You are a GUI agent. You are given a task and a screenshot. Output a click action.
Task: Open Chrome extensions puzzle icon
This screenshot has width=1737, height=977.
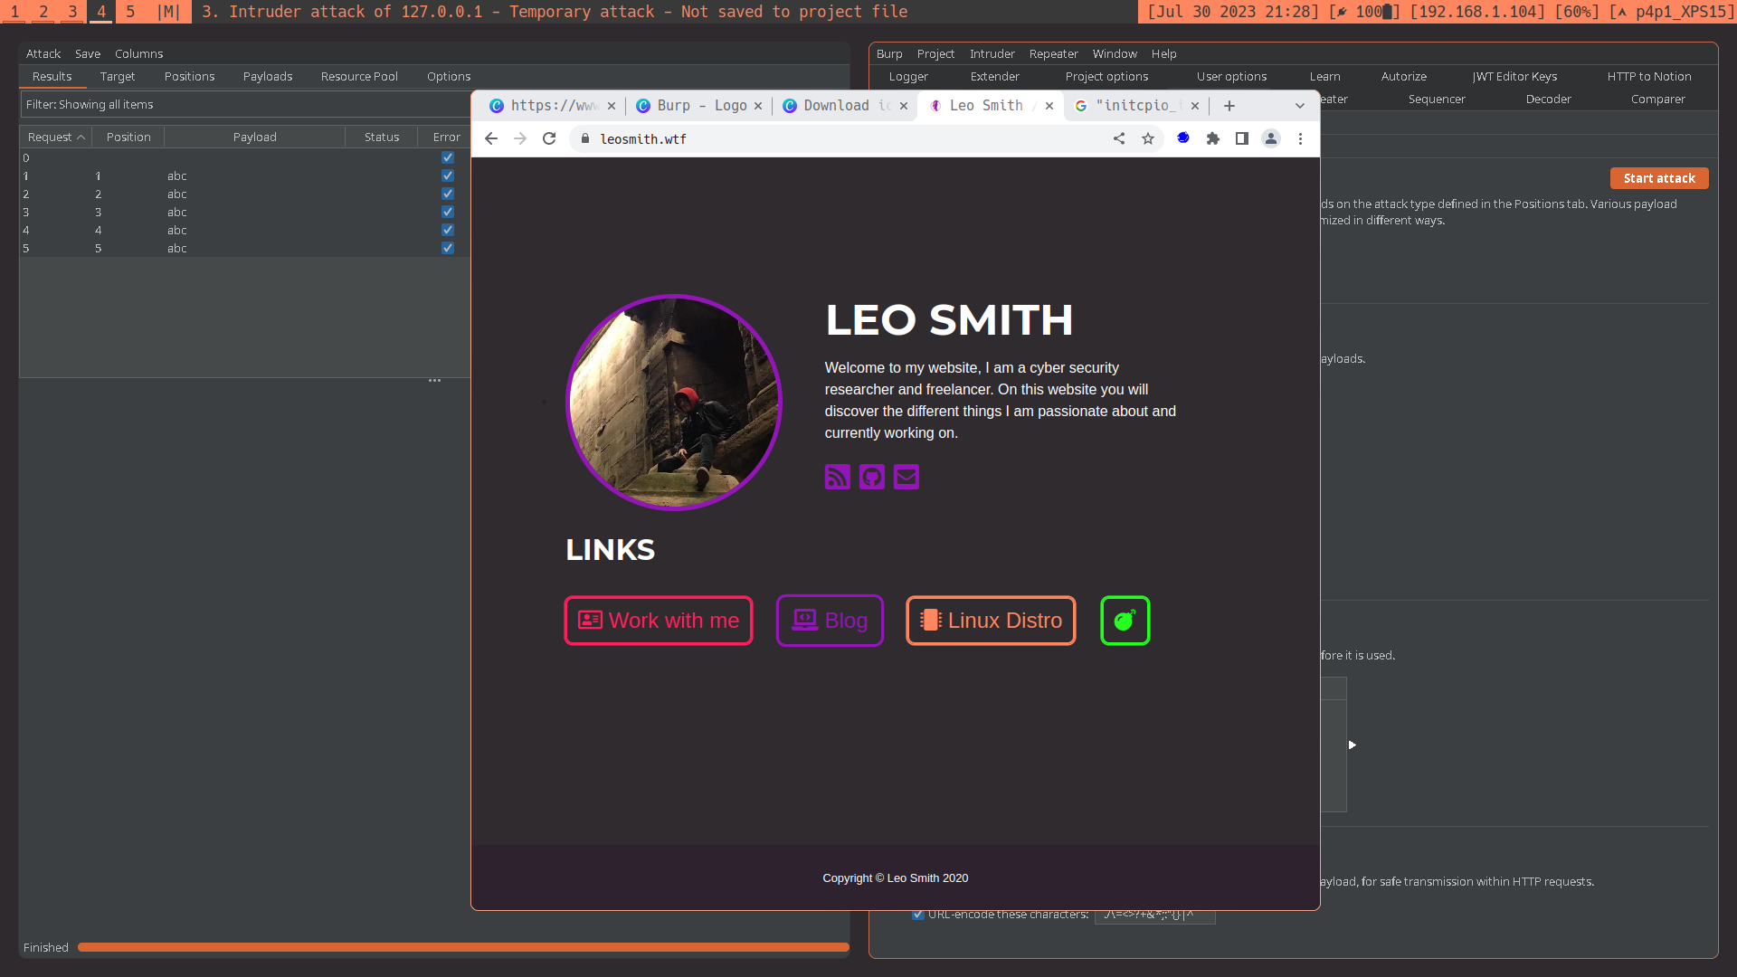tap(1213, 138)
